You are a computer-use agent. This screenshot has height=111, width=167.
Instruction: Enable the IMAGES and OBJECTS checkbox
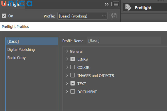73,75
